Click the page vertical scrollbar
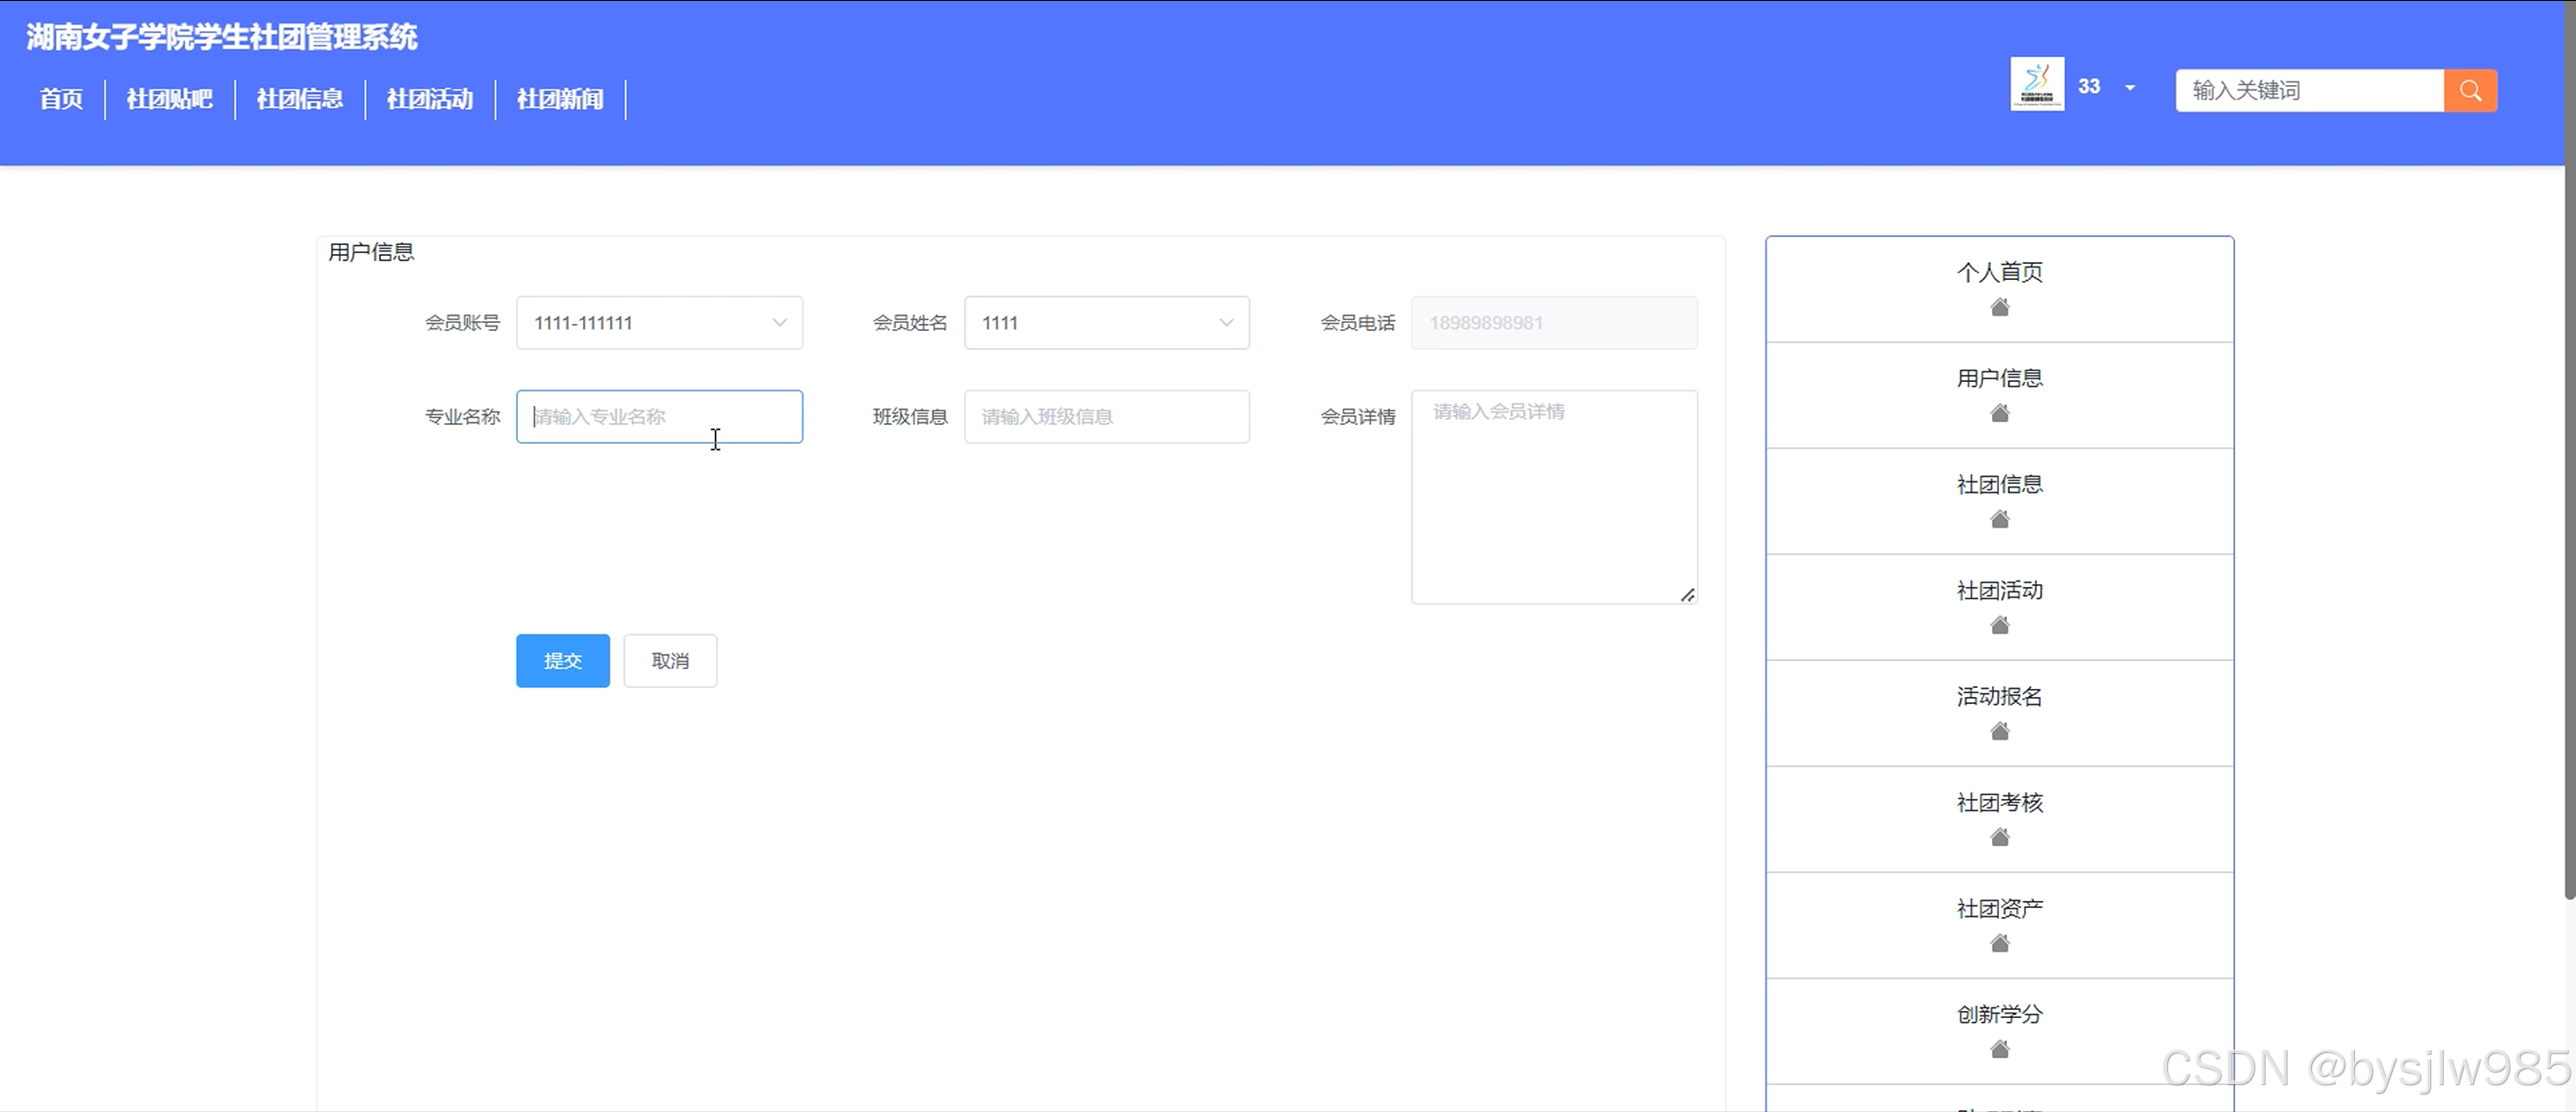 [x=2570, y=450]
